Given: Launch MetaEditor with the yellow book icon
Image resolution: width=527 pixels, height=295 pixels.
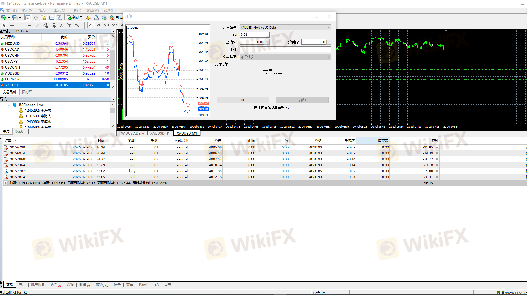Looking at the screenshot, I should pyautogui.click(x=88, y=18).
